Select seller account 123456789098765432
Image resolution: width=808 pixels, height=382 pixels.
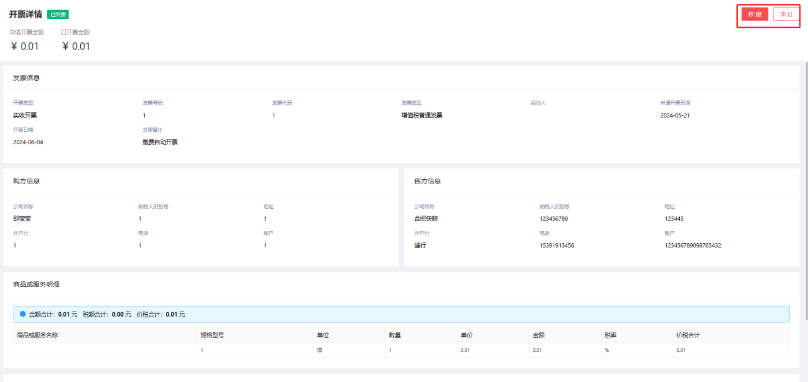[x=693, y=245]
